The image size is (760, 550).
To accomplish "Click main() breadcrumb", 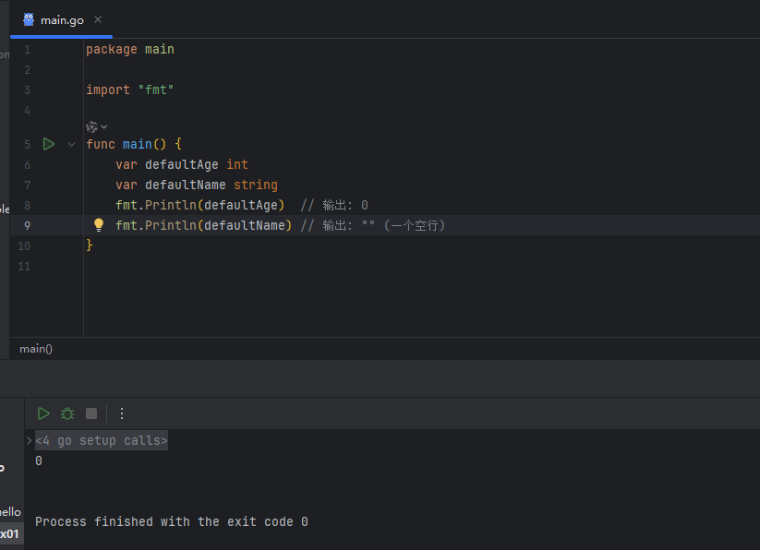I will click(36, 349).
